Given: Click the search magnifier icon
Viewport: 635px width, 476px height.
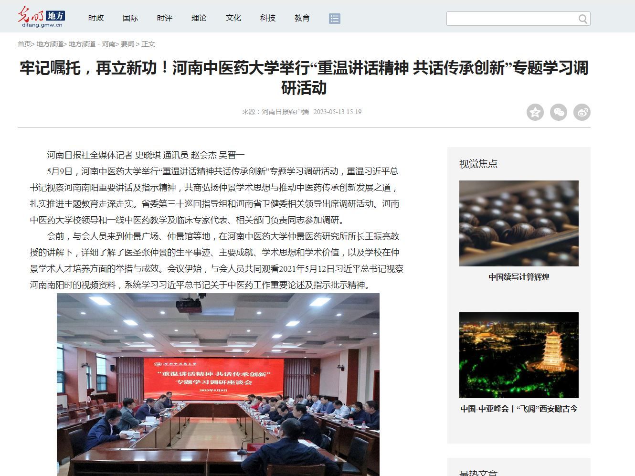Looking at the screenshot, I should (582, 19).
